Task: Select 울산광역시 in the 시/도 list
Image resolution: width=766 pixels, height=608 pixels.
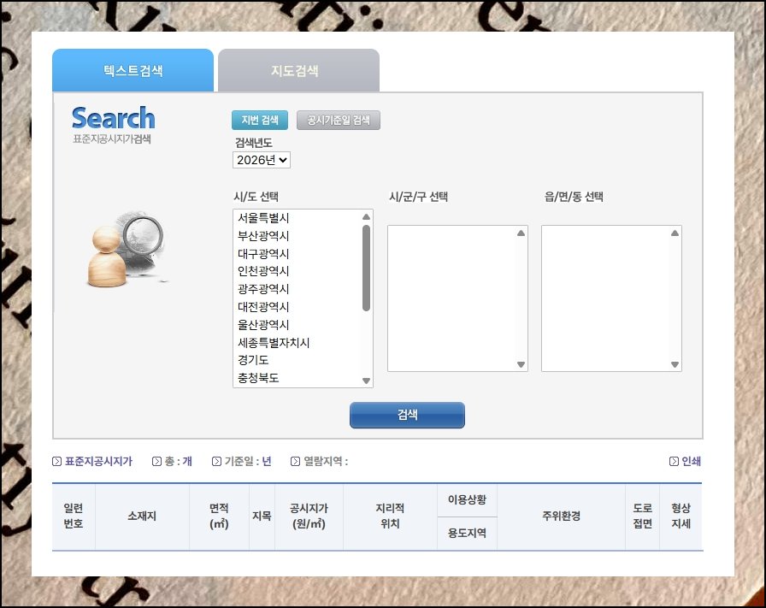Action: (298, 325)
